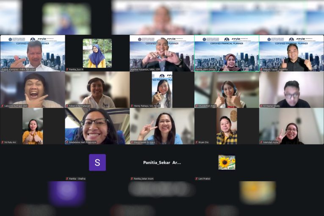The image size is (324, 216).
Task: Click the purple S avatar of Panitia - Shafira
Action: 97,163
